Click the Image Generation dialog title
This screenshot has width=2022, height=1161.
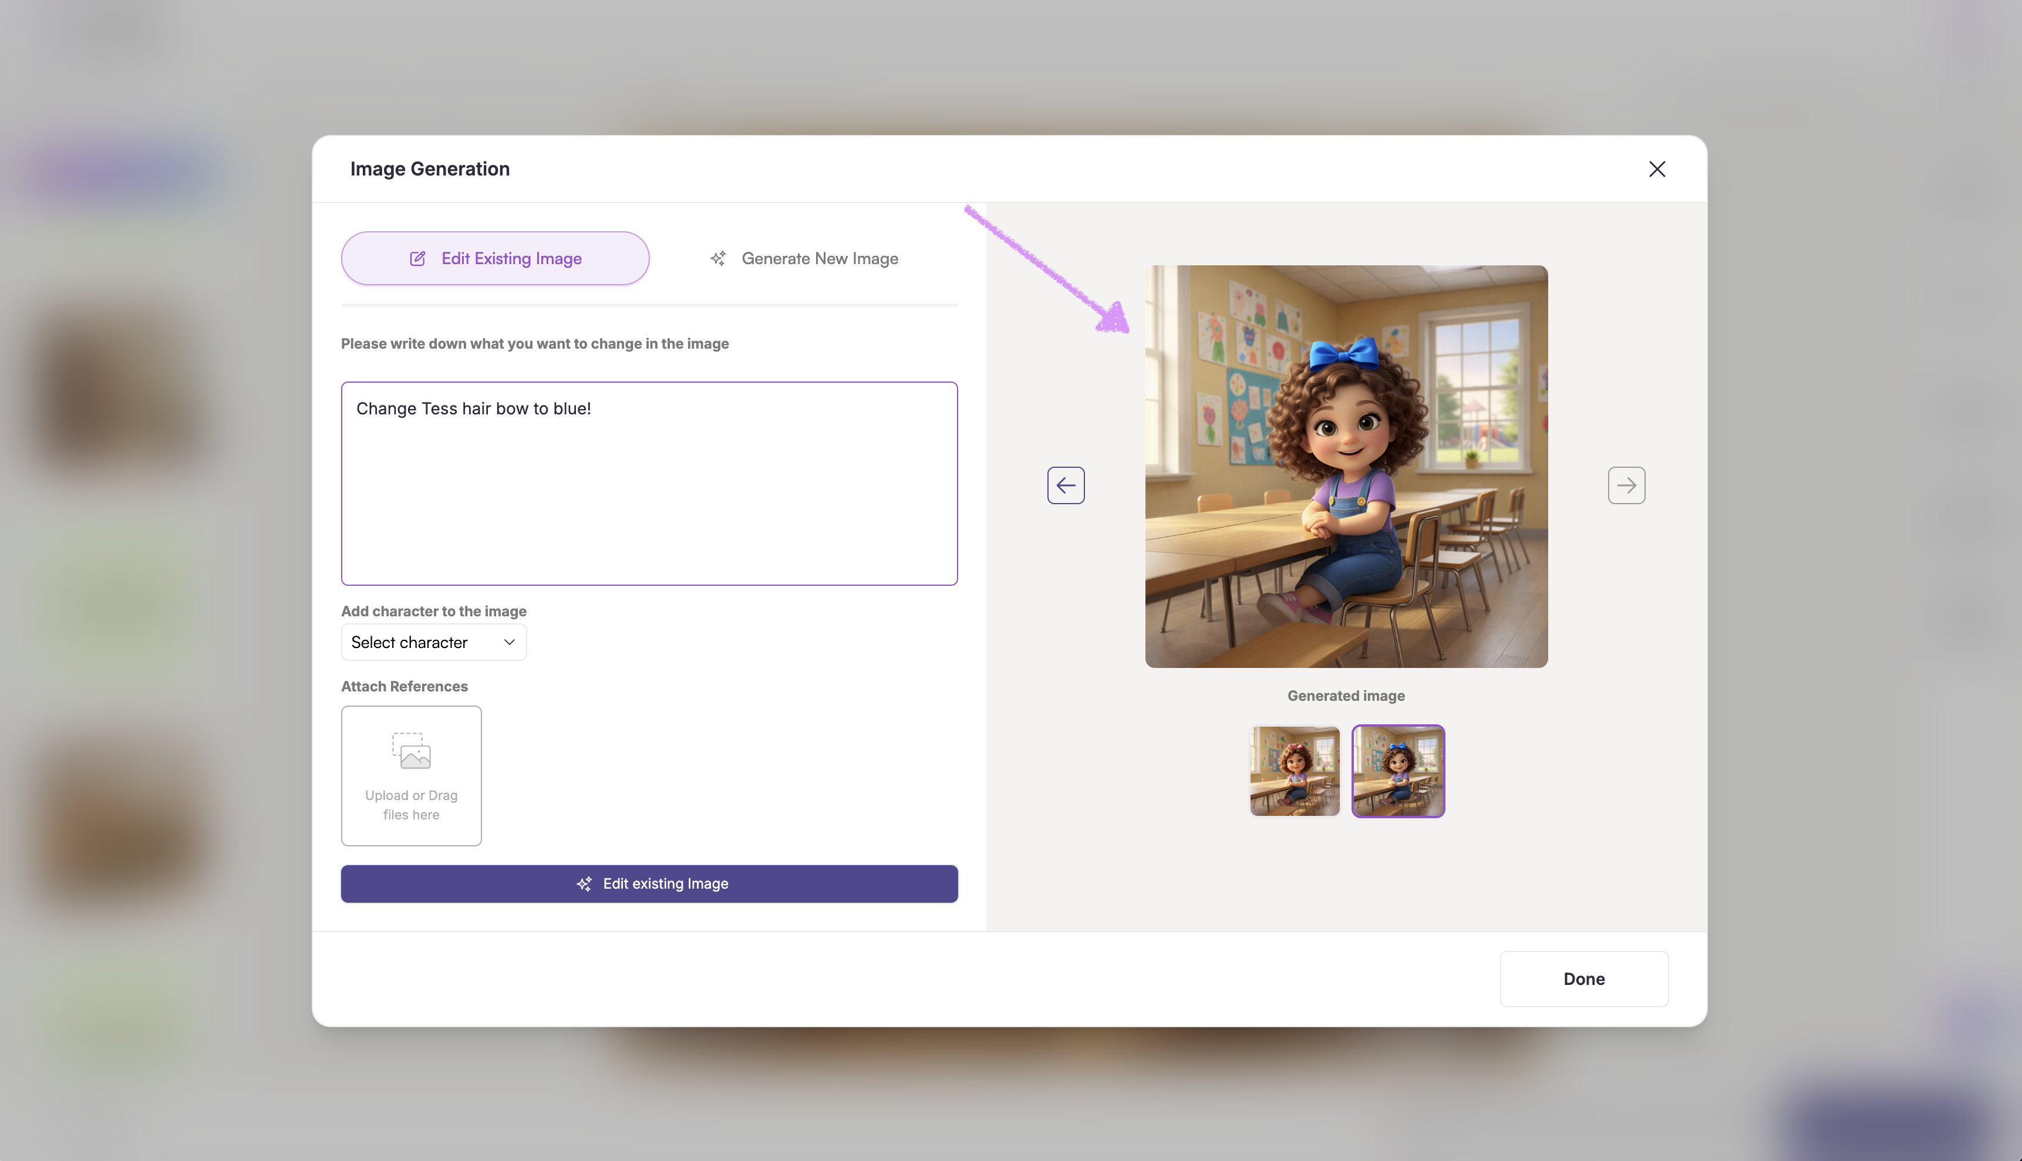tap(430, 169)
